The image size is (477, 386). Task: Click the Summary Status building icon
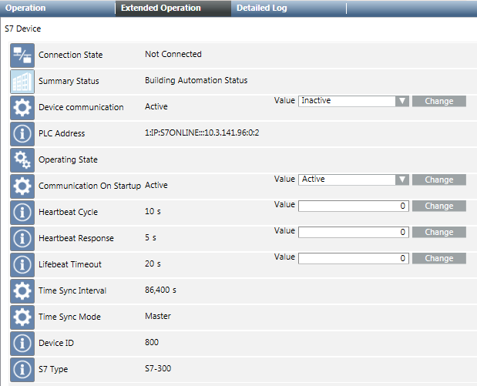(22, 81)
